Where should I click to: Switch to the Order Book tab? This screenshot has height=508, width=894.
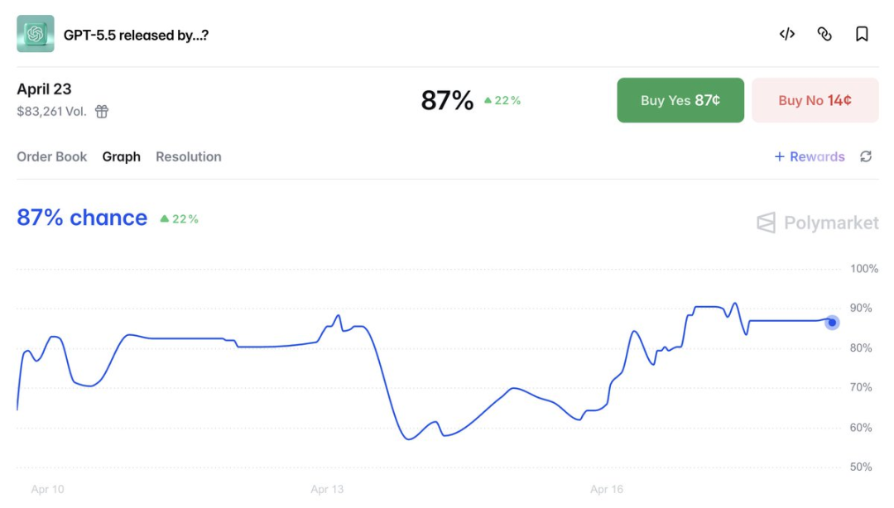pyautogui.click(x=51, y=156)
